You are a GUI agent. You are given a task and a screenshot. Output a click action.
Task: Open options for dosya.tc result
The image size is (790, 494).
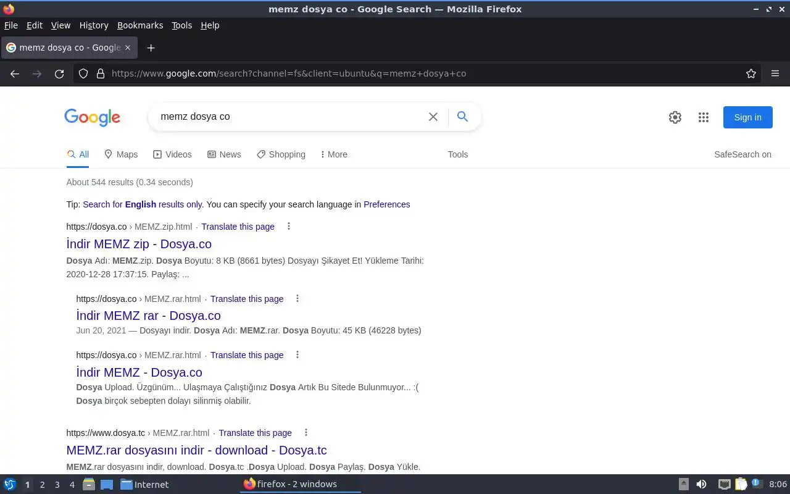pos(306,433)
